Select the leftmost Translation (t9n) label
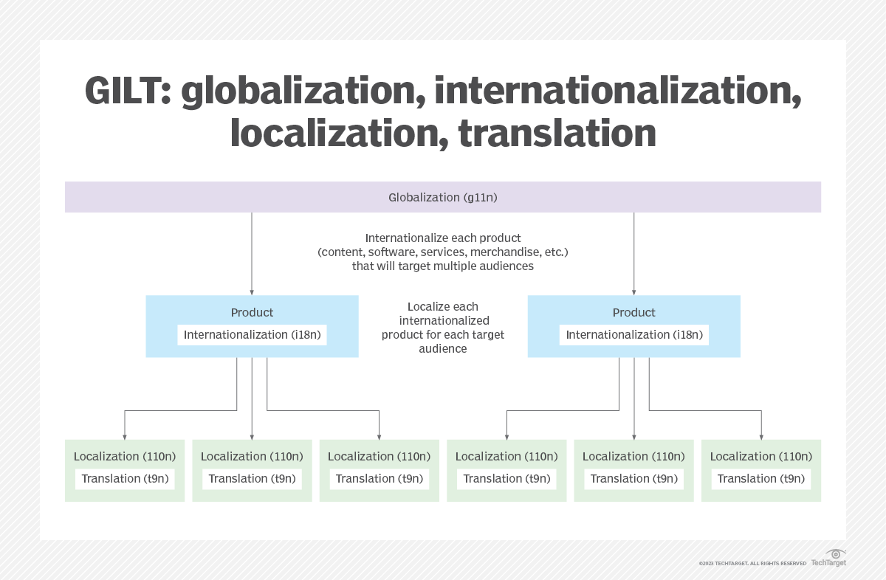The height and width of the screenshot is (580, 886). coord(125,478)
